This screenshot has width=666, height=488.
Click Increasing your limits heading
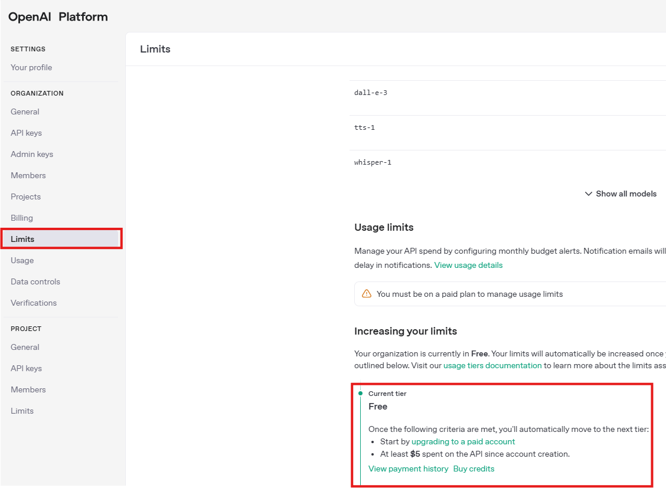[x=406, y=331]
